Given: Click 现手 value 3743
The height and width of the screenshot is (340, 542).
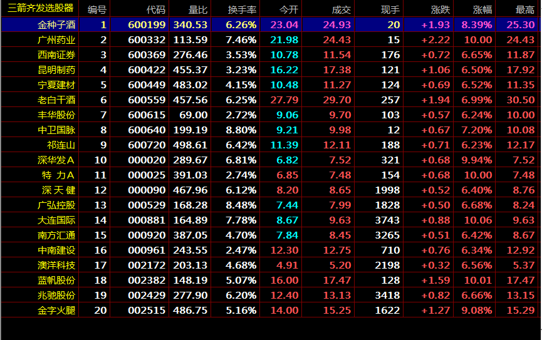Looking at the screenshot, I should pyautogui.click(x=387, y=220).
